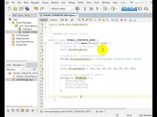Click the Comment icon in the editor toolbar
The width and height of the screenshot is (157, 117).
coord(131,20)
